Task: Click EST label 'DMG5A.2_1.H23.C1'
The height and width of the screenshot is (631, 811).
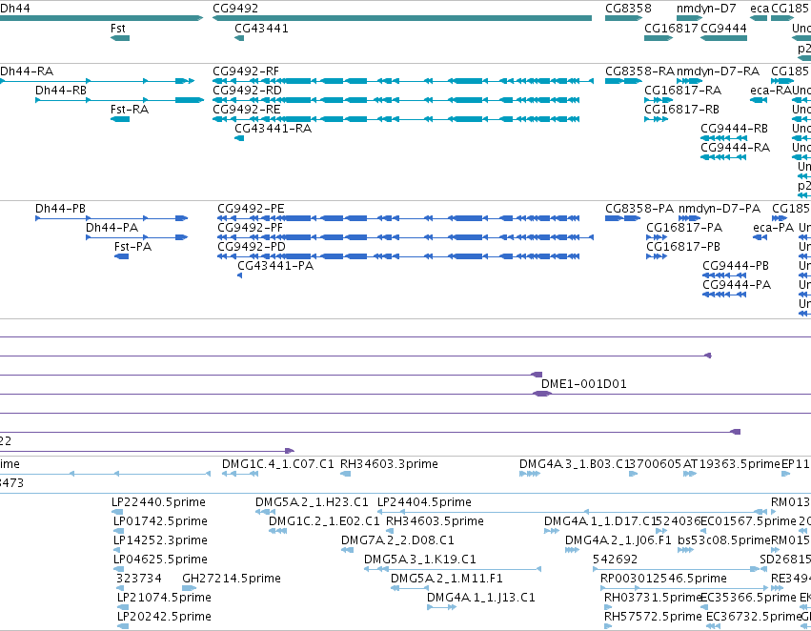Action: tap(312, 502)
